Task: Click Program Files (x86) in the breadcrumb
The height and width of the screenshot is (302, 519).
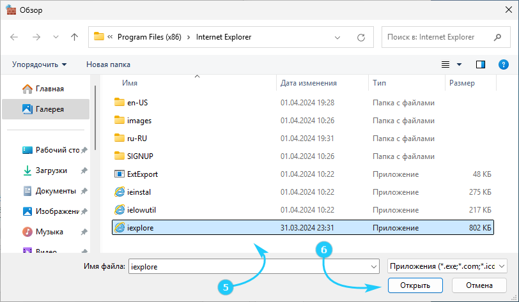Action: coord(150,37)
